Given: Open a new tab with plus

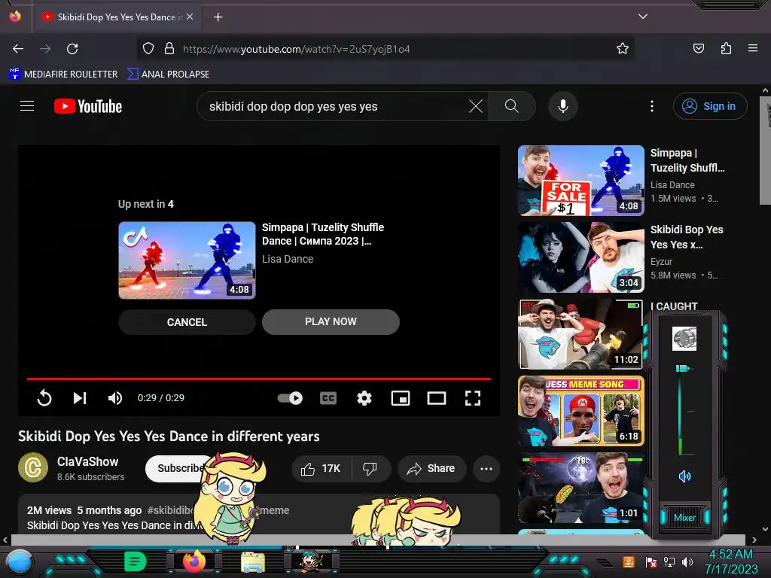Looking at the screenshot, I should pyautogui.click(x=218, y=17).
